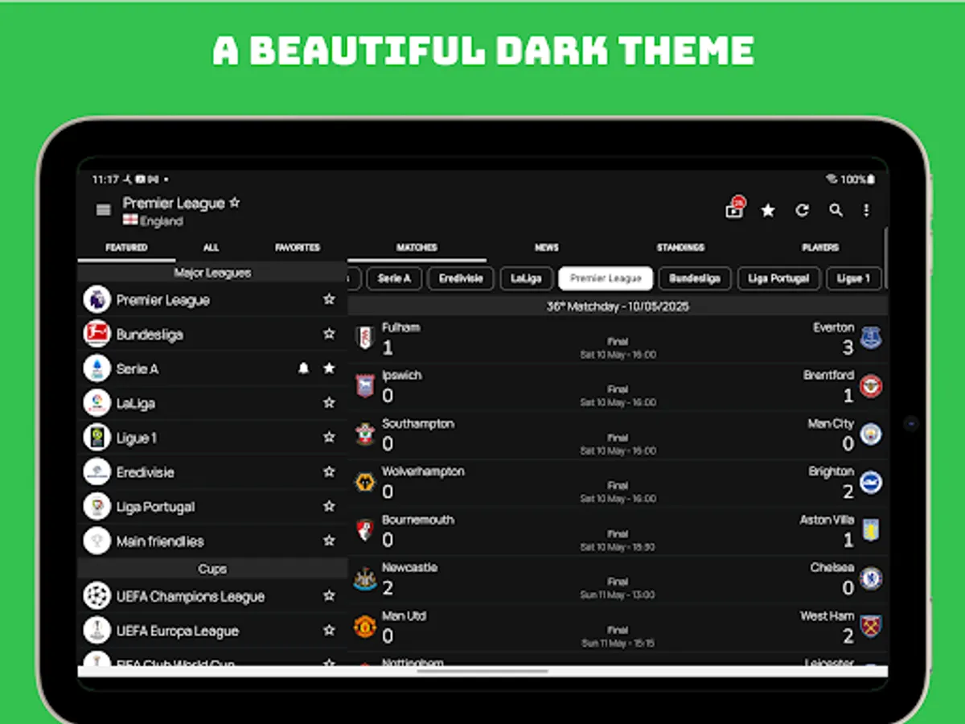
Task: Click the West Ham club crest
Action: pos(871,627)
